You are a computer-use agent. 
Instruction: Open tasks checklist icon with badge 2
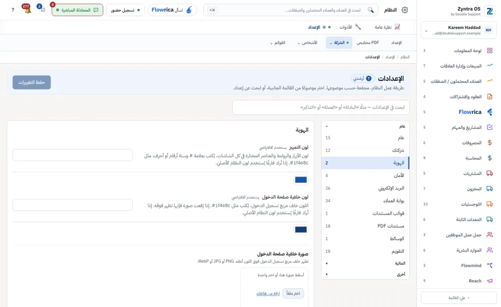[42, 8]
